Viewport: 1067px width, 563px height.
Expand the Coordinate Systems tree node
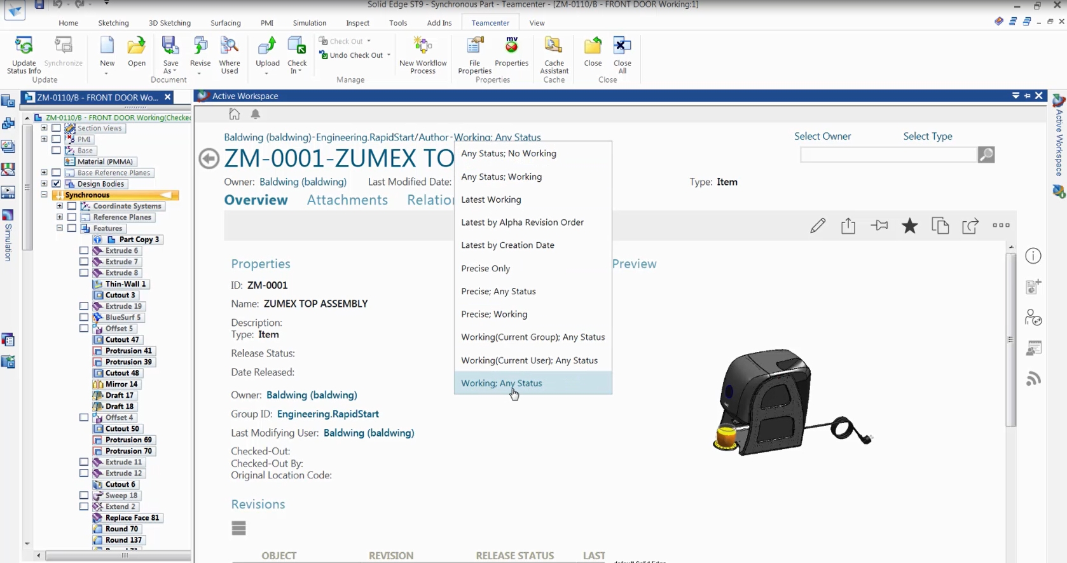(x=60, y=206)
